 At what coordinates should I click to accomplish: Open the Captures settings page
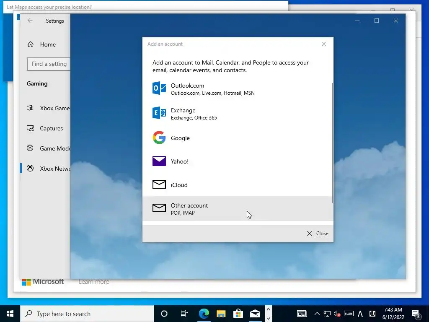pos(45,128)
